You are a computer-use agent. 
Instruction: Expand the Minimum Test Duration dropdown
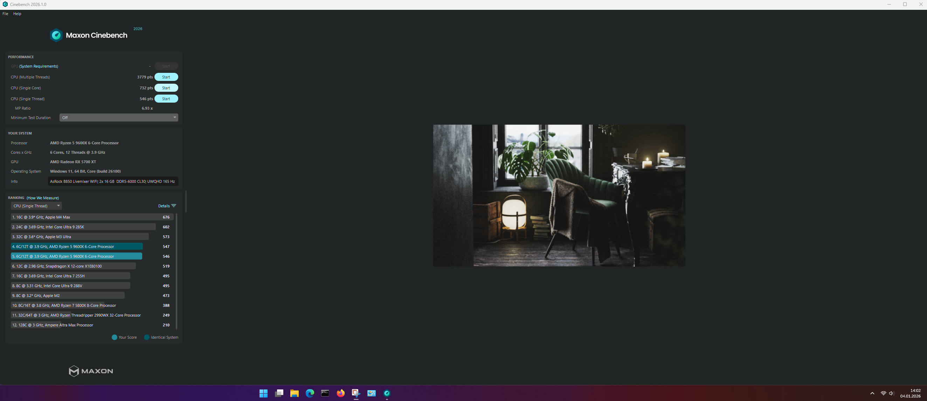[119, 118]
